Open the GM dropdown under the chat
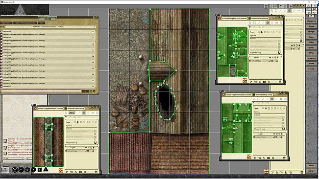Viewport: 319px width, 179px height. click(x=14, y=158)
